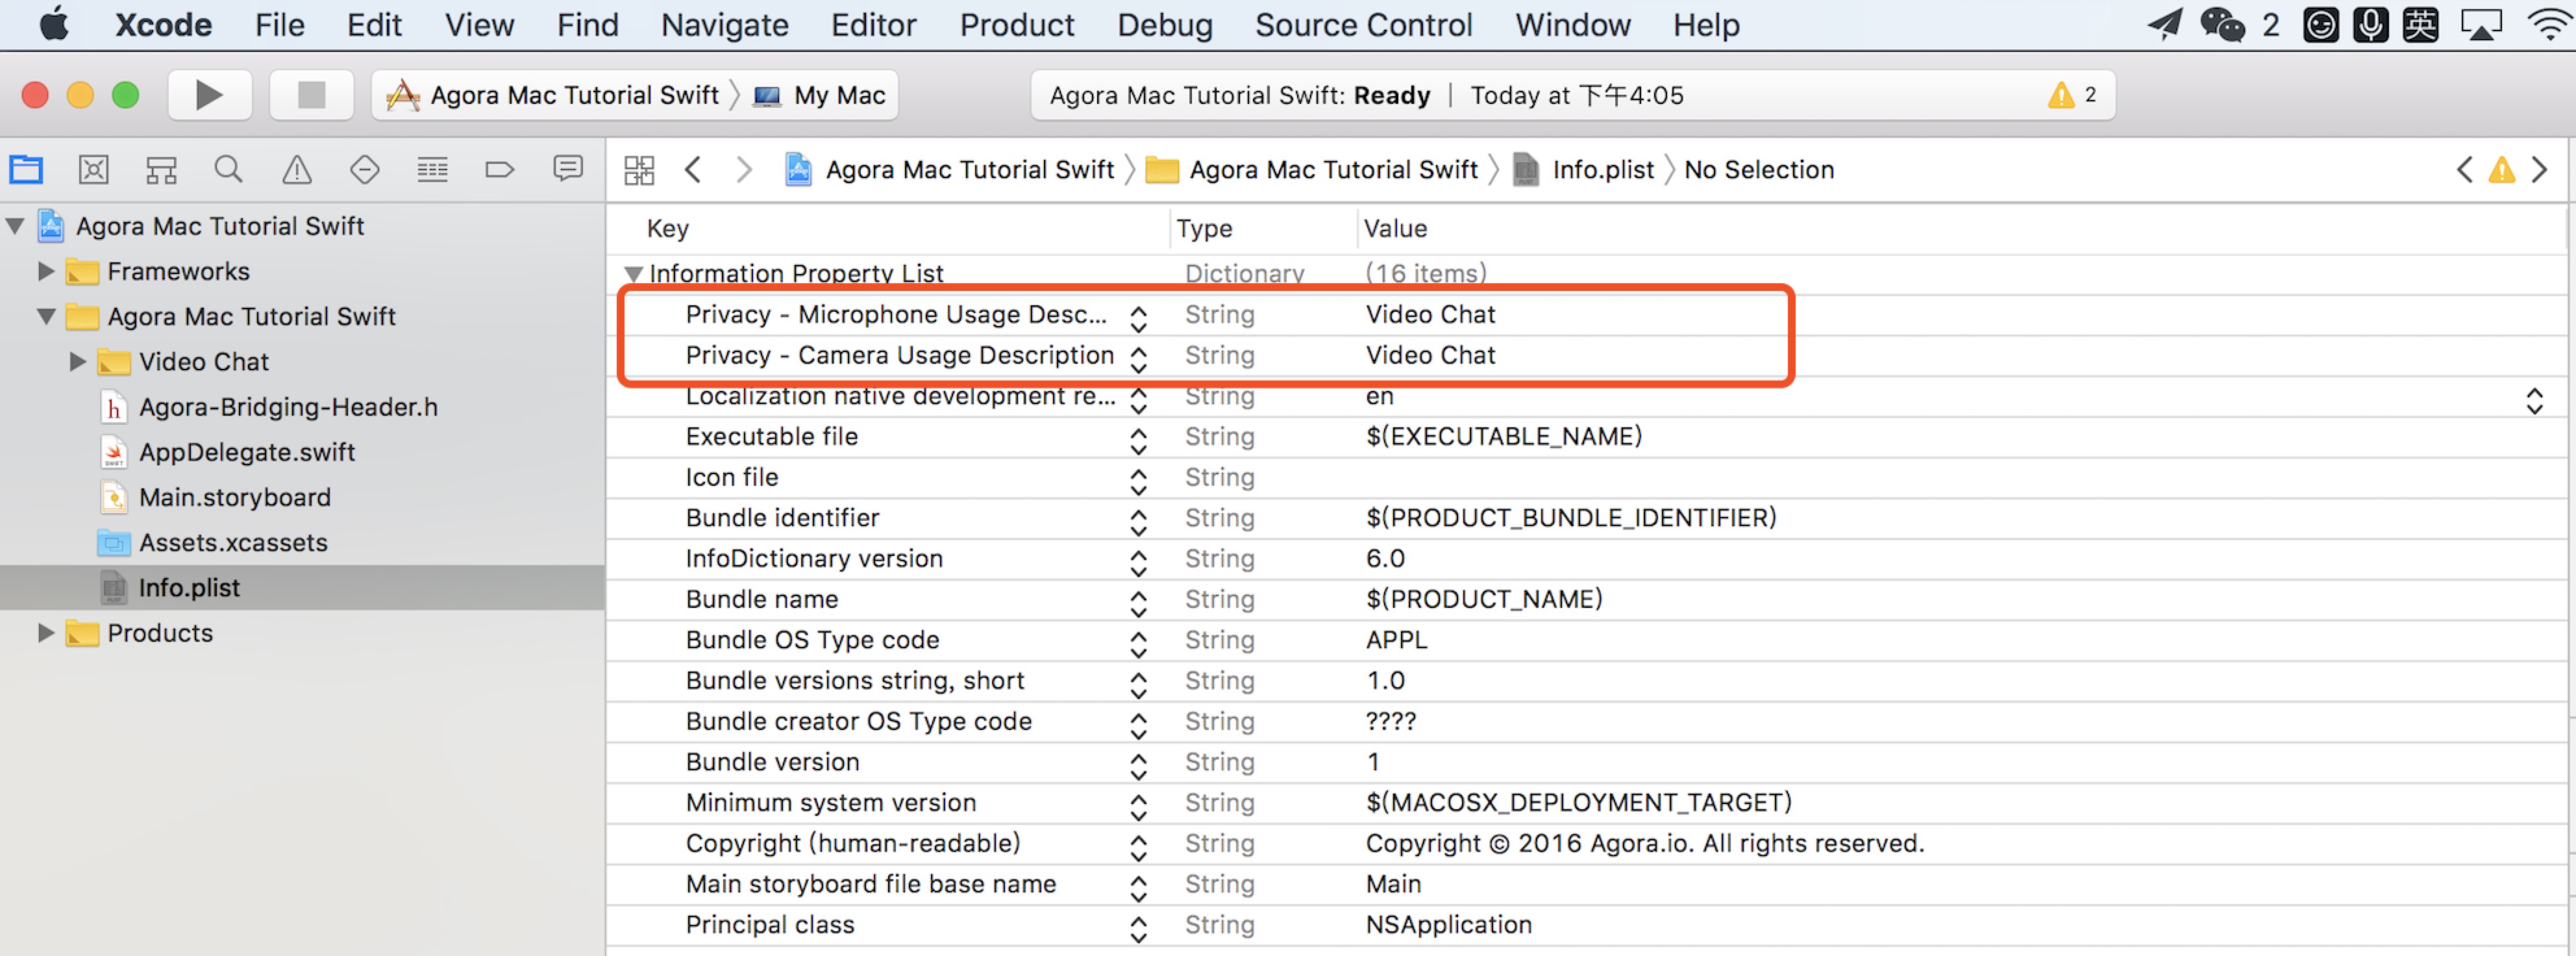
Task: Open the Breakpoint navigator icon
Action: click(x=500, y=169)
